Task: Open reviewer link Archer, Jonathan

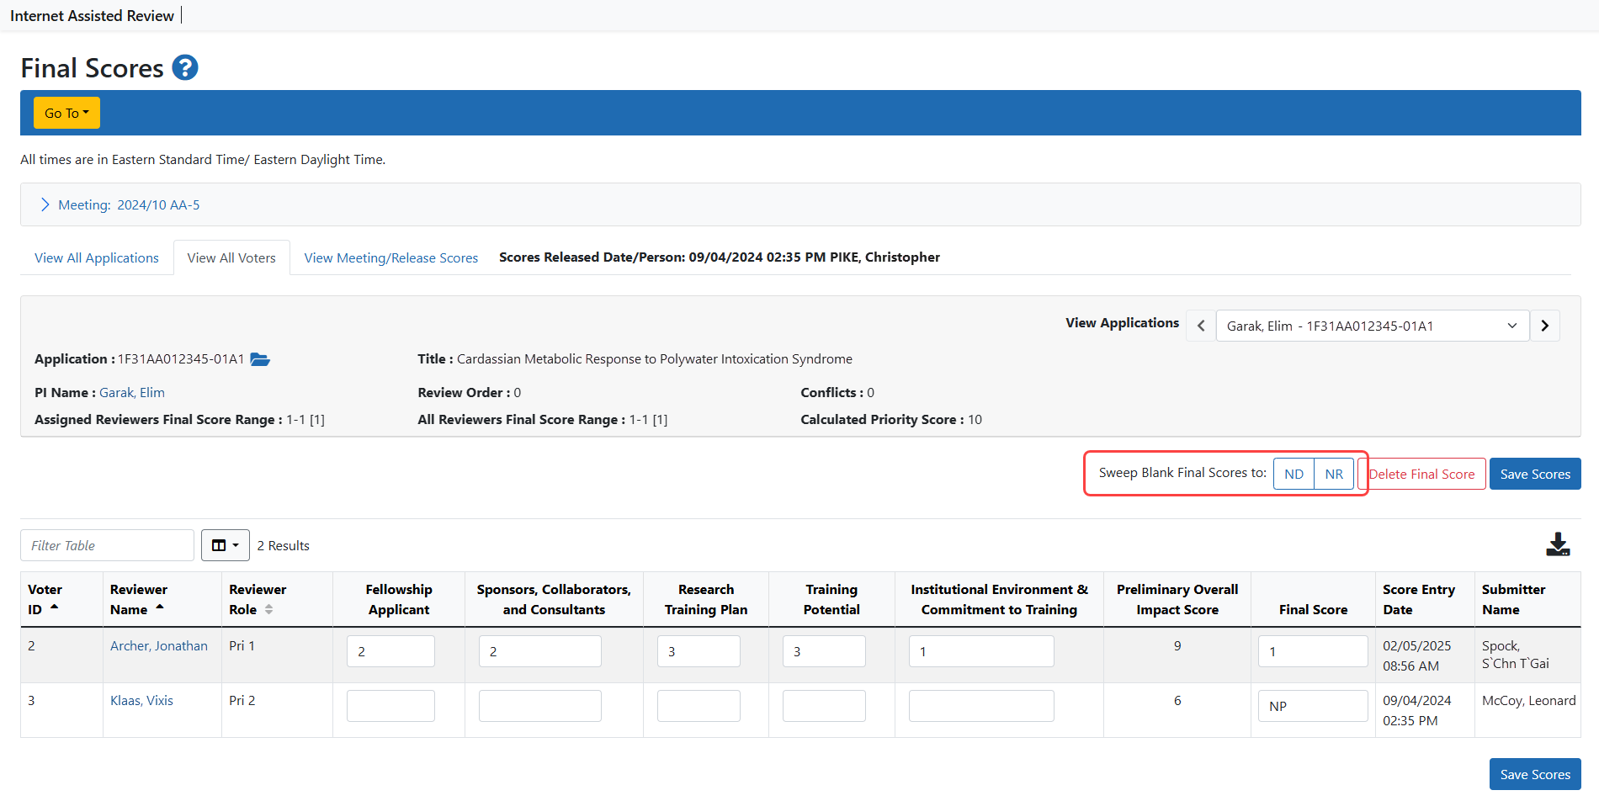Action: [159, 645]
